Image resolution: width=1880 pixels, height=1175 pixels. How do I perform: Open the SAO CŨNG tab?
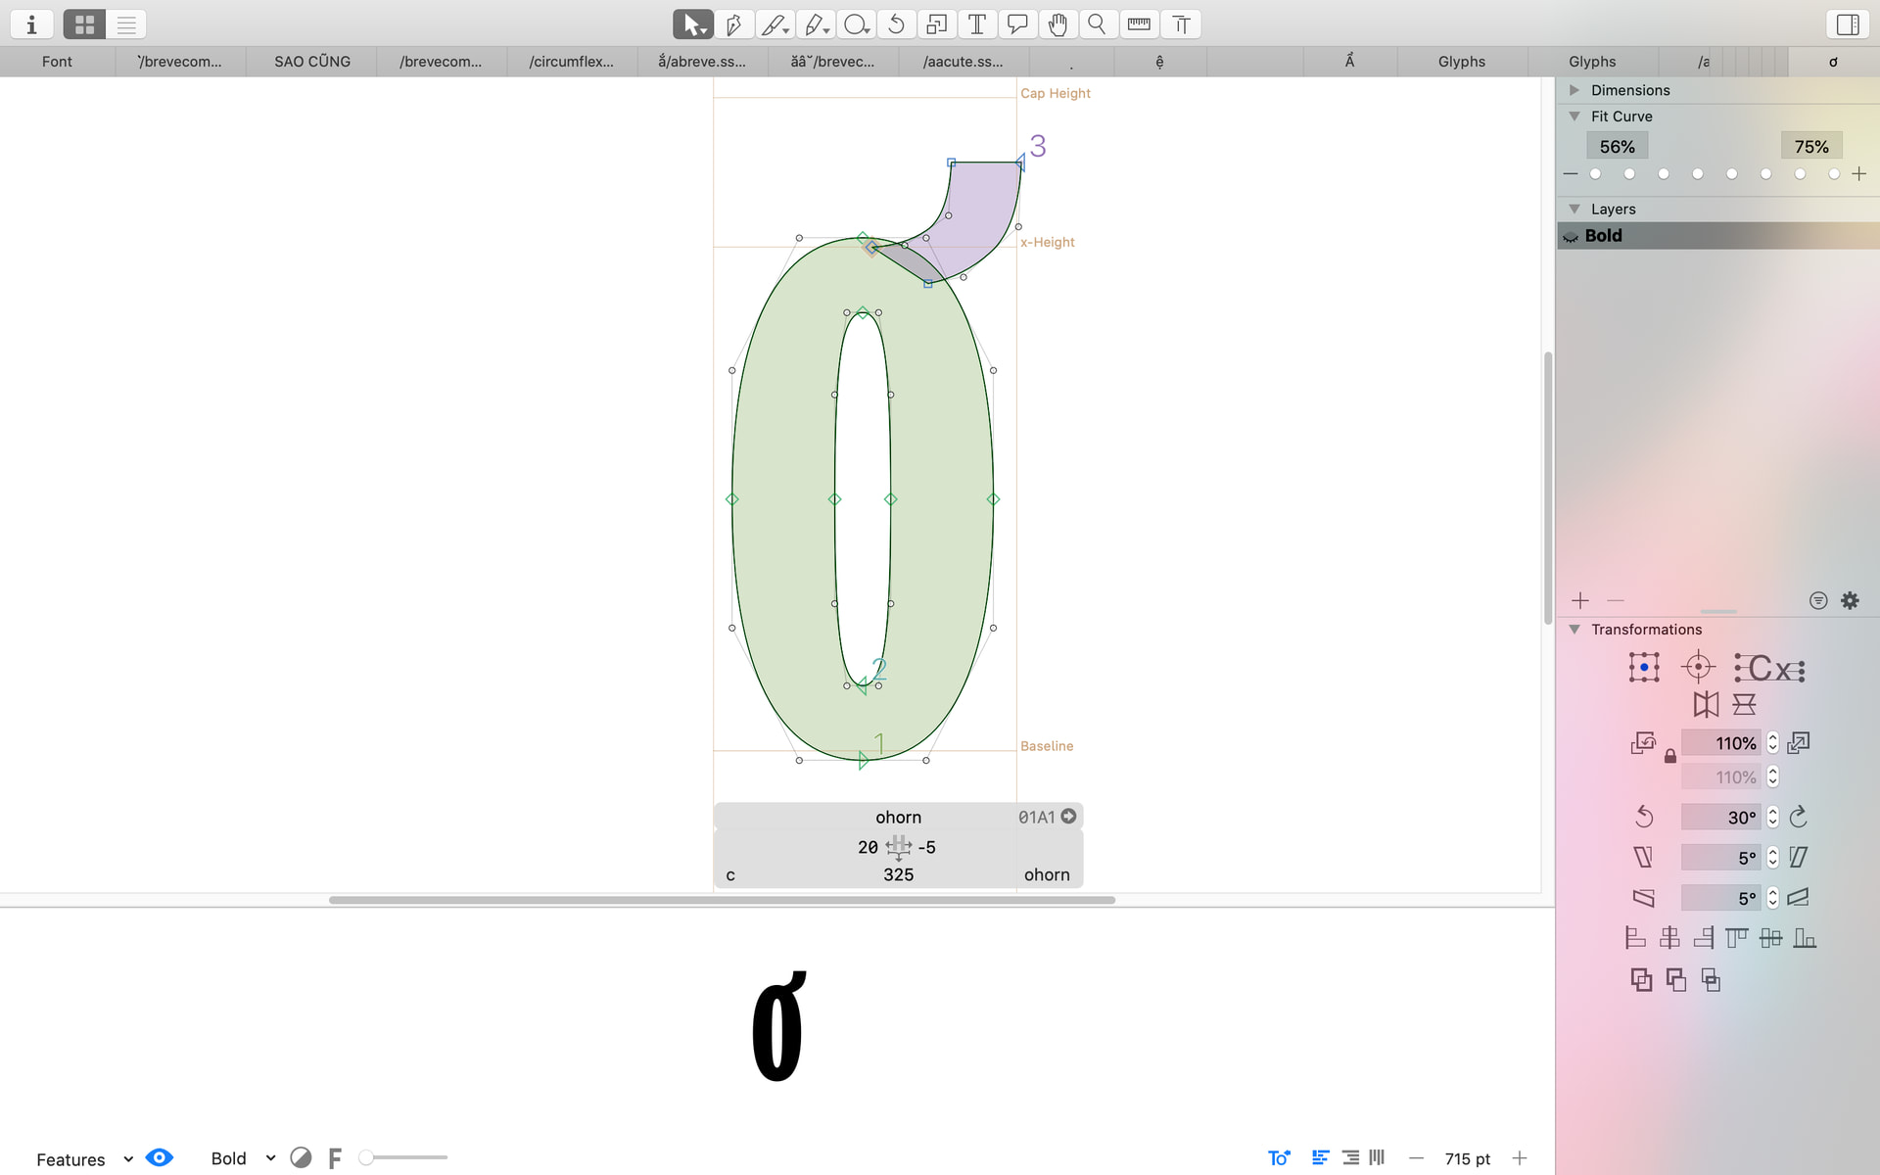[312, 62]
